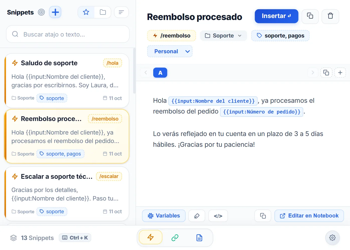350x250 pixels.
Task: Click the /escalar shortcut badge
Action: pos(109,176)
